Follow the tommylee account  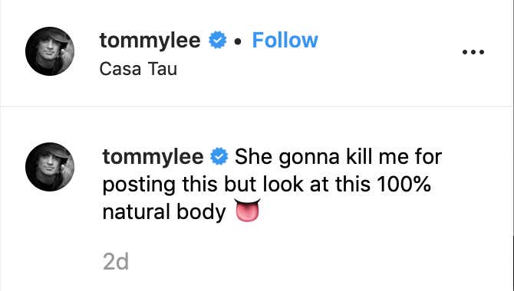[x=285, y=41]
